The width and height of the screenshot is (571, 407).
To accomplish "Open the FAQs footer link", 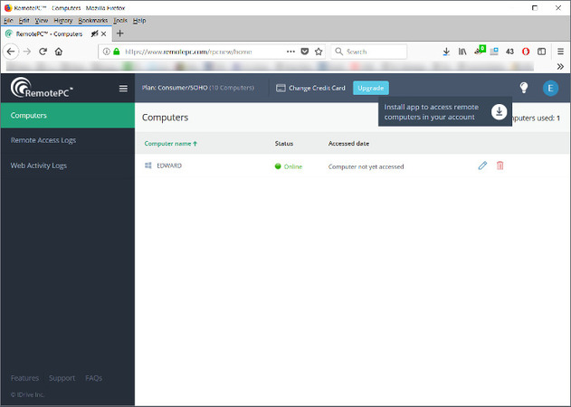I will (x=93, y=378).
